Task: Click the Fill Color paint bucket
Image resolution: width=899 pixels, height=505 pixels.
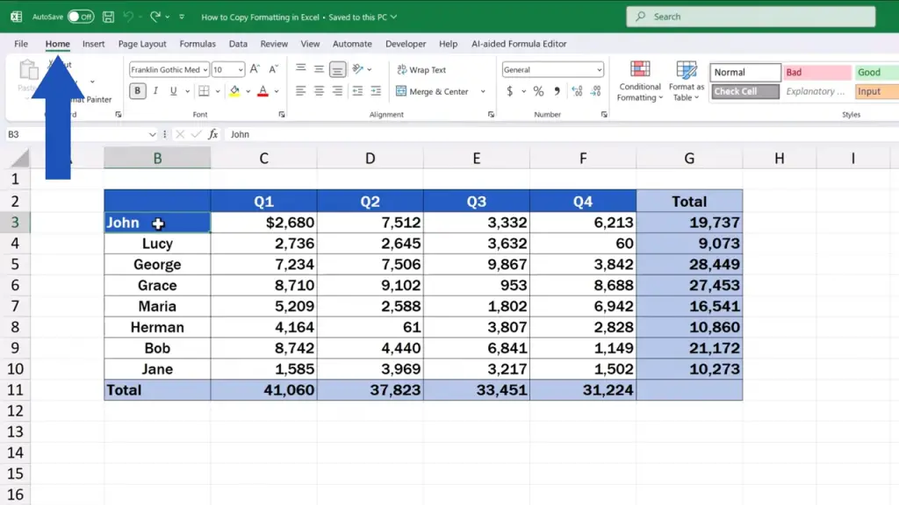Action: (234, 91)
